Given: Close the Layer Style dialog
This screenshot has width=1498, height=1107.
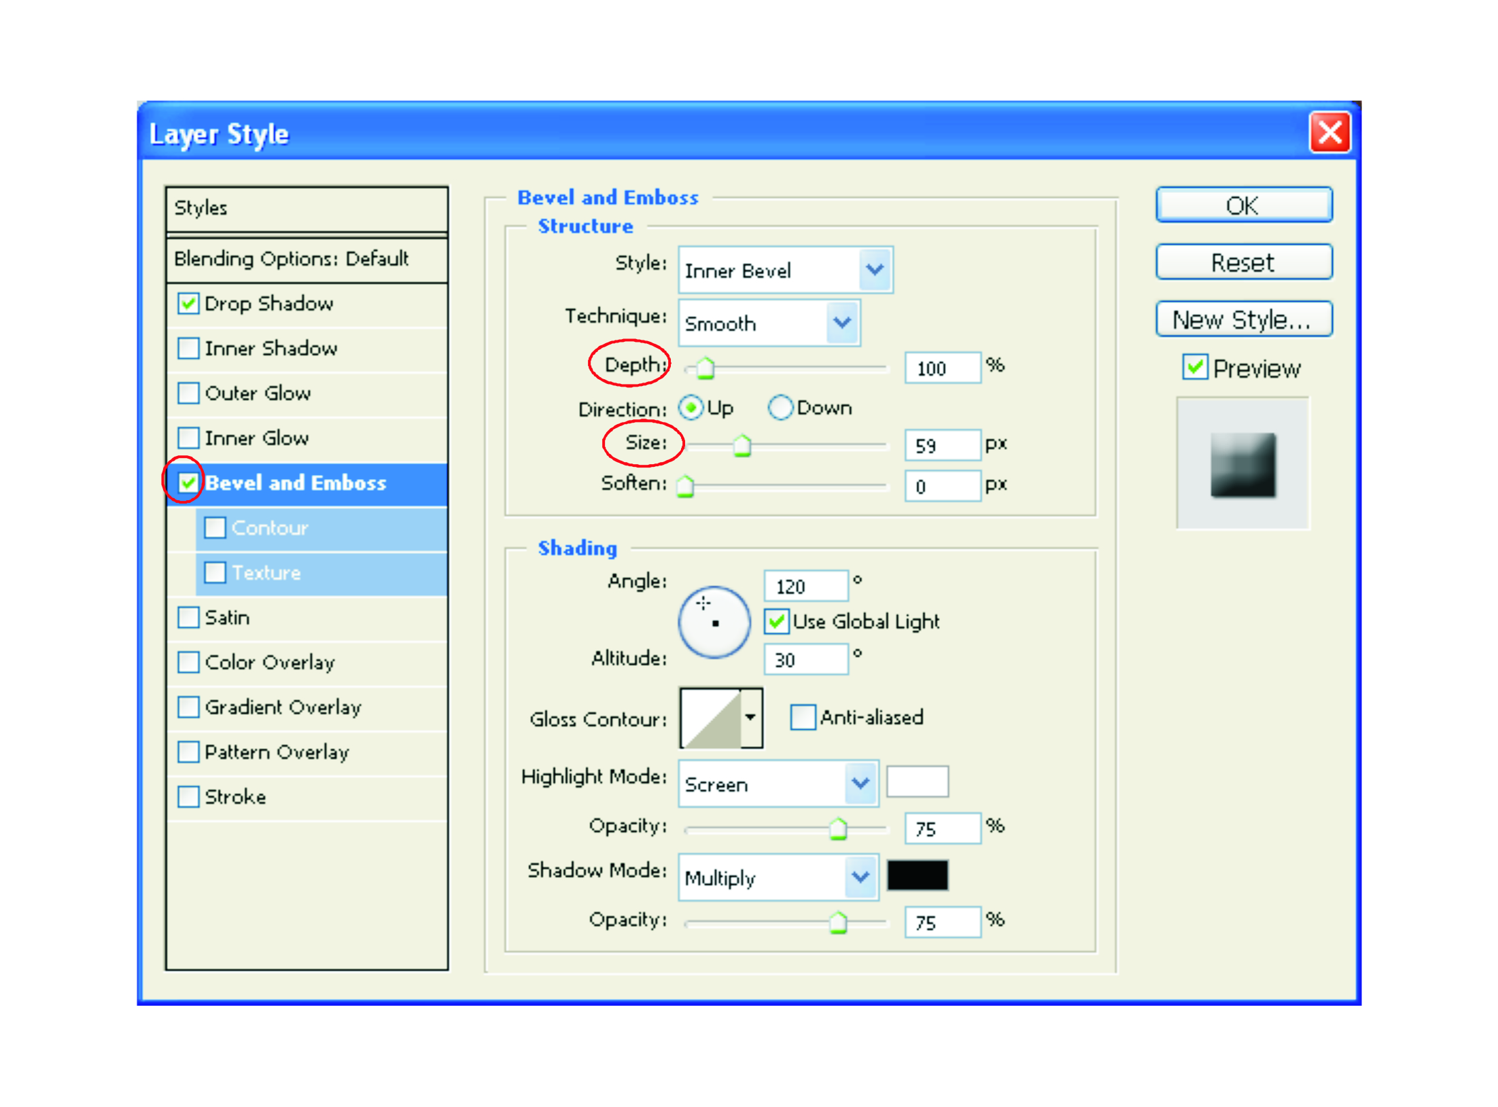Looking at the screenshot, I should (1329, 133).
